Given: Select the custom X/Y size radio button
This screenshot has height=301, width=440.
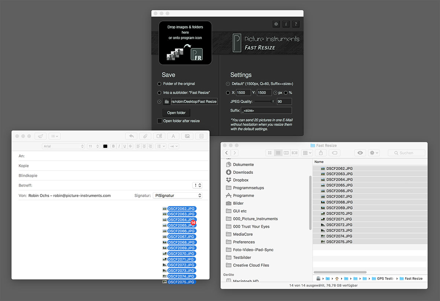Looking at the screenshot, I should (x=228, y=93).
